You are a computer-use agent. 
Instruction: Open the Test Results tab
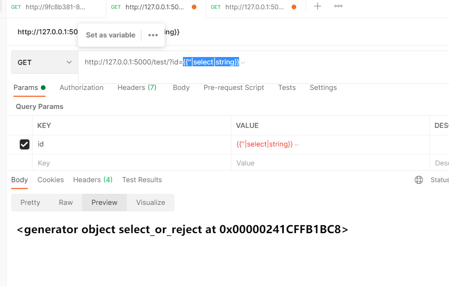(142, 180)
